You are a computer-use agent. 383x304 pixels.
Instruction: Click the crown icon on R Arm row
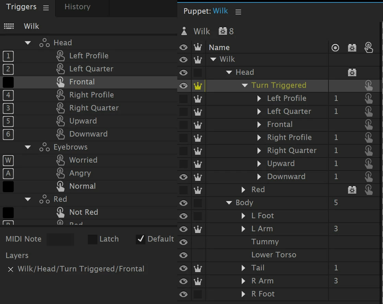coord(198,281)
